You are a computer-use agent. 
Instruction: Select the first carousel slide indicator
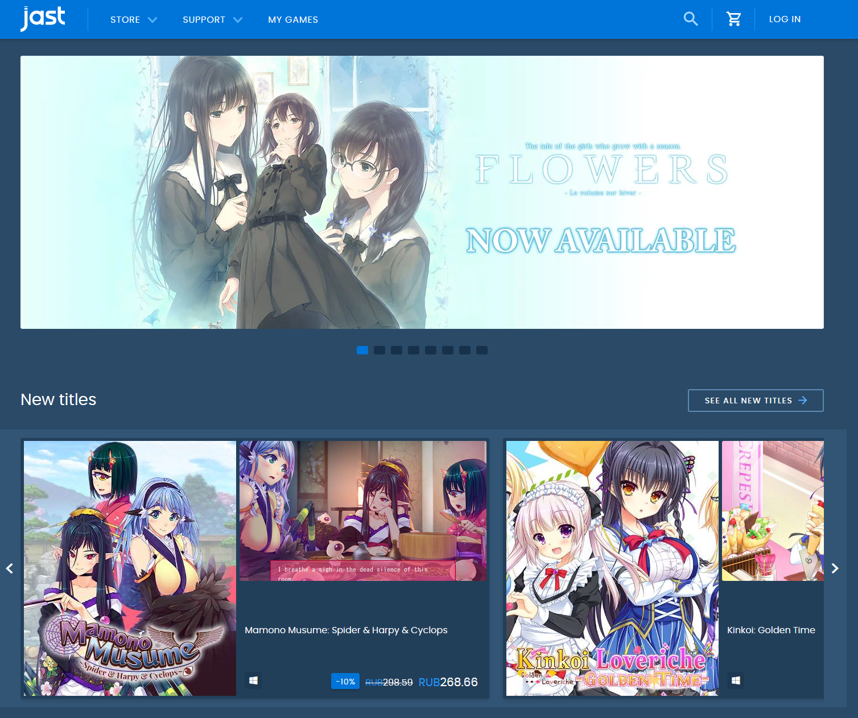coord(362,350)
